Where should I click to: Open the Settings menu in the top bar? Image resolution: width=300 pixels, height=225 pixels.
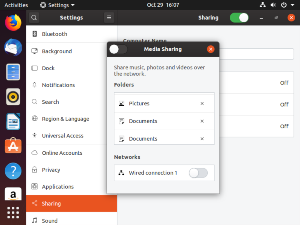[x=57, y=5]
